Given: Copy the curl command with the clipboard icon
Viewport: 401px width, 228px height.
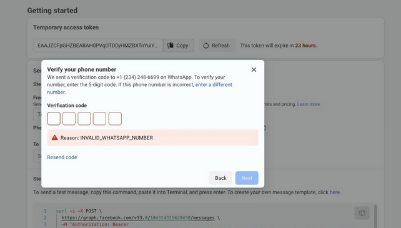Looking at the screenshot, I should point(362,213).
